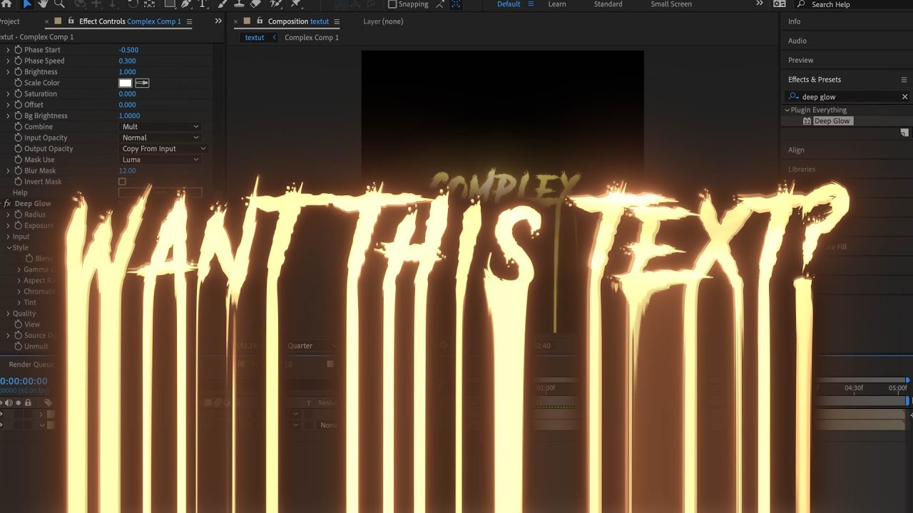Expand the Offset property

[x=8, y=105]
